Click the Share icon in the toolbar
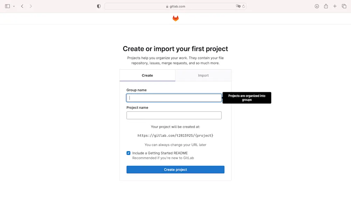 [326, 6]
